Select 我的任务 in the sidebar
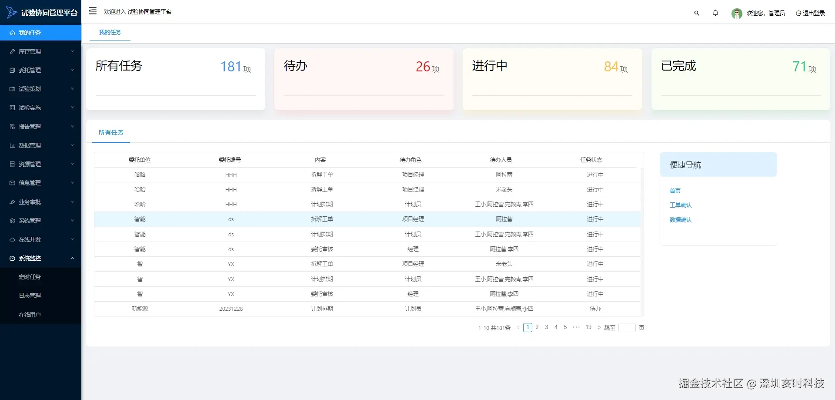The height and width of the screenshot is (400, 835). (40, 33)
